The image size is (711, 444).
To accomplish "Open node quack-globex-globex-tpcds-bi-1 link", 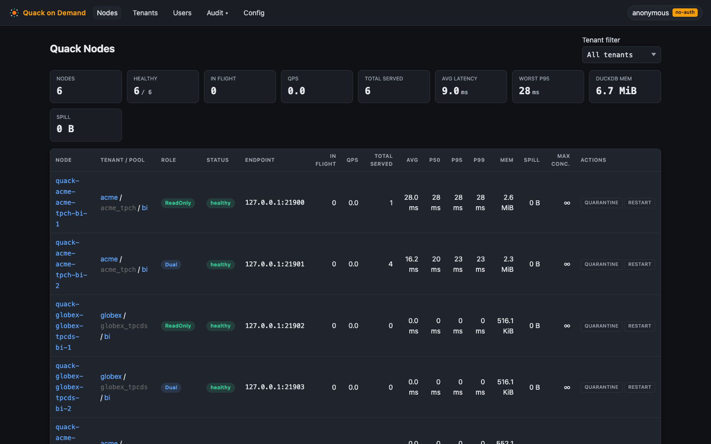I will pos(69,326).
